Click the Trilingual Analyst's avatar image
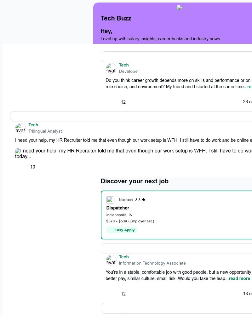Image resolution: width=252 pixels, height=315 pixels. pos(20,128)
